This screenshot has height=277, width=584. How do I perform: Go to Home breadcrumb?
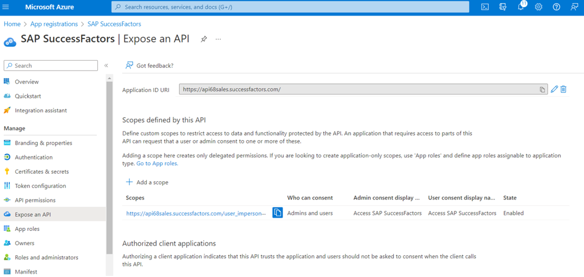click(x=12, y=24)
